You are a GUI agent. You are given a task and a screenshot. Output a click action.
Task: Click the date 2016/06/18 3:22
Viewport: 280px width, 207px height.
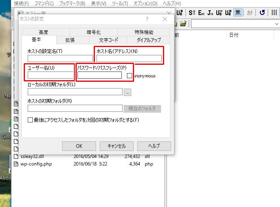click(x=90, y=164)
